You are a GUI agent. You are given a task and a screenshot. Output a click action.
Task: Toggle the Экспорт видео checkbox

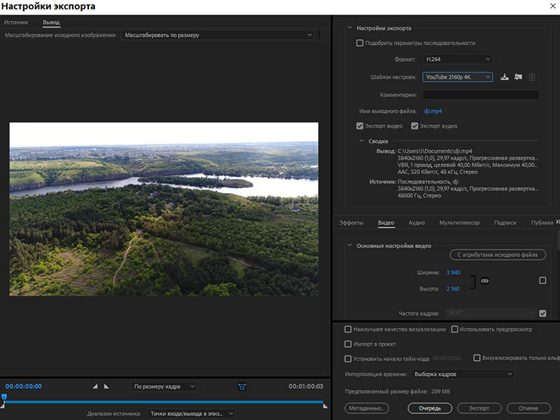pyautogui.click(x=360, y=126)
